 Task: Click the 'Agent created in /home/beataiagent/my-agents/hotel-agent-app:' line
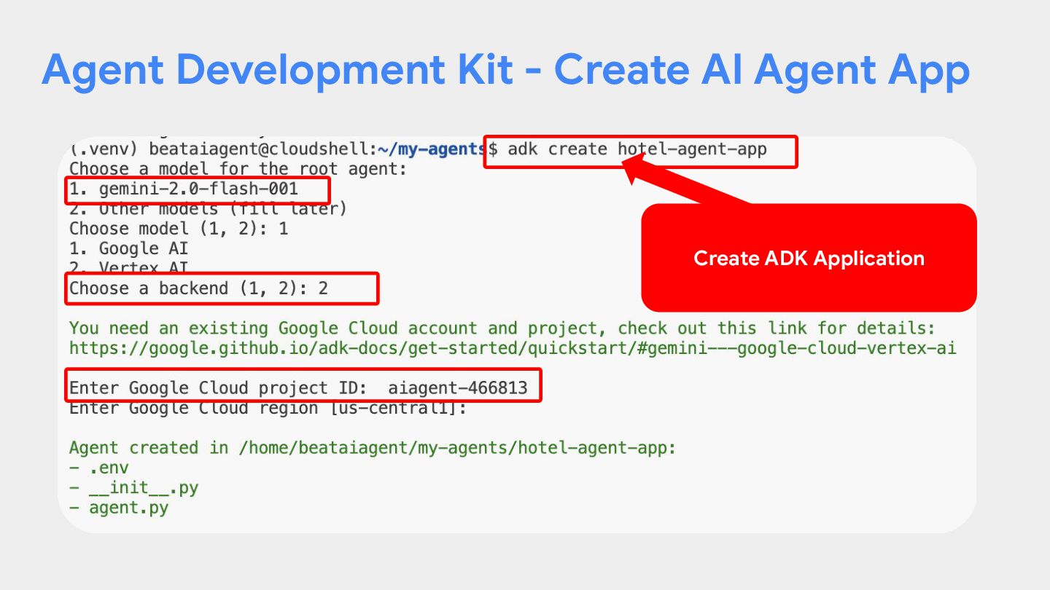coord(373,447)
